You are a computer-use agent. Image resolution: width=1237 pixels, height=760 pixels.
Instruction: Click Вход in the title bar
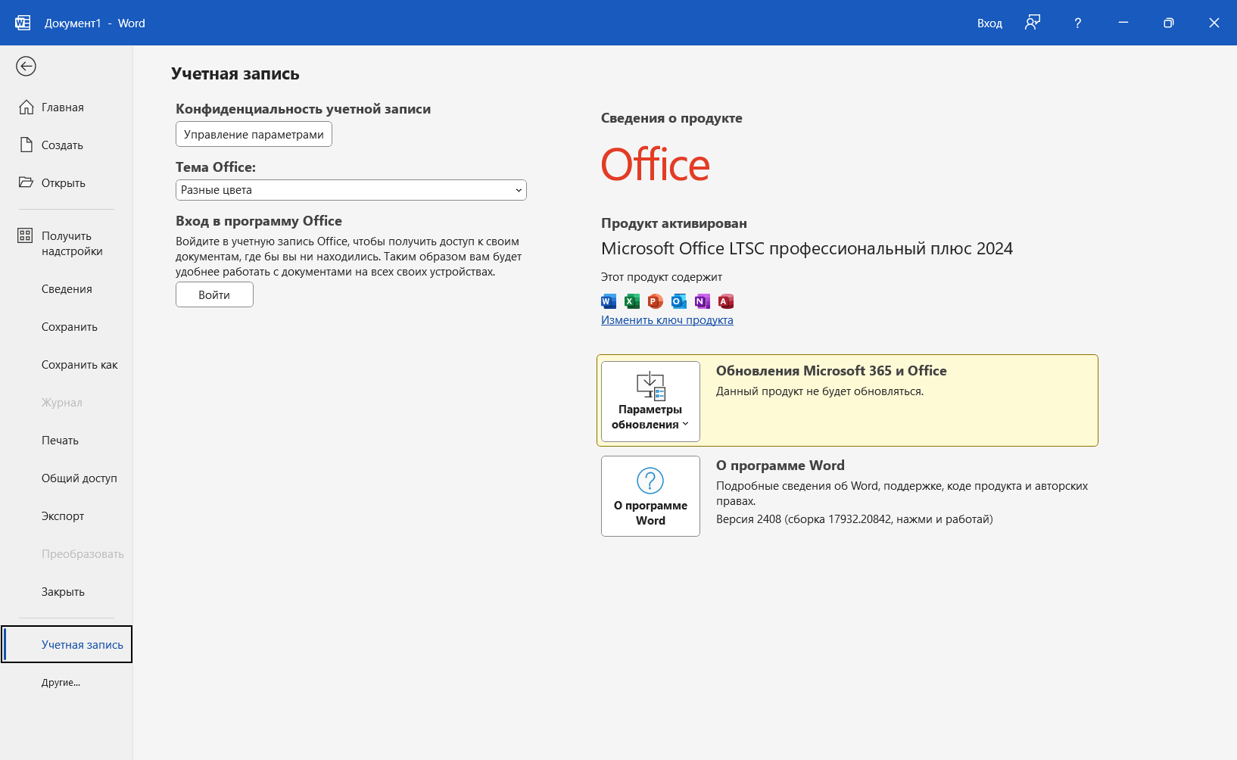pos(989,23)
